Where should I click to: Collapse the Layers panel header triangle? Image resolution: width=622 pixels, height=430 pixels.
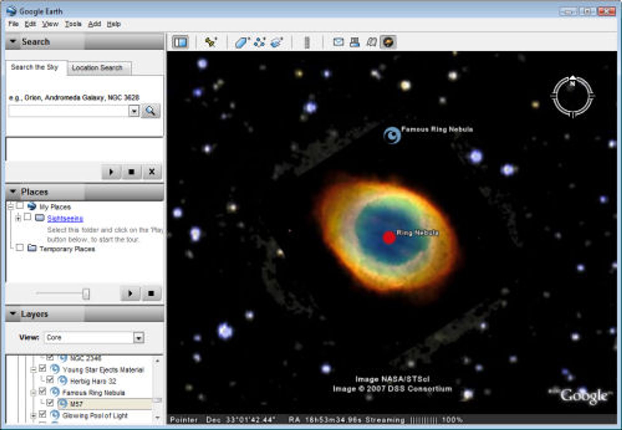(13, 313)
